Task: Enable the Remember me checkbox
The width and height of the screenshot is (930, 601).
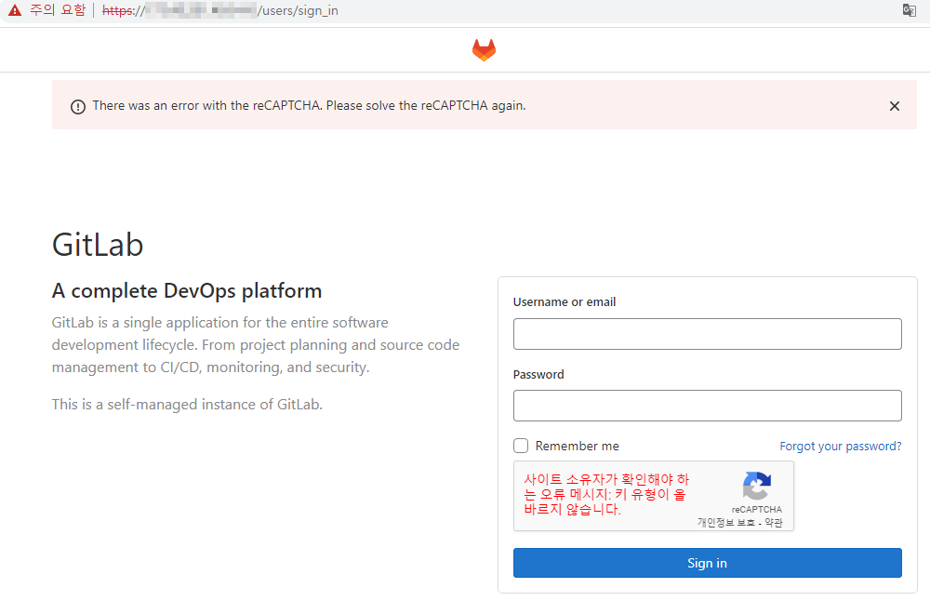Action: 521,446
